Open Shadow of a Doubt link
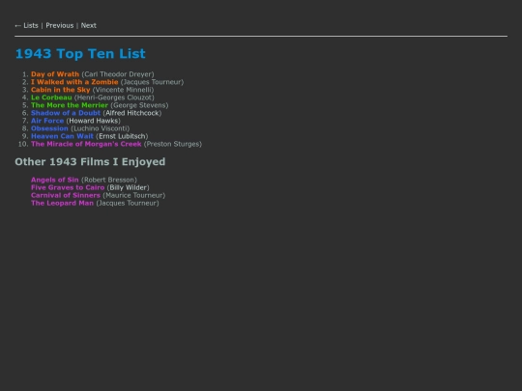This screenshot has width=522, height=391. [66, 113]
